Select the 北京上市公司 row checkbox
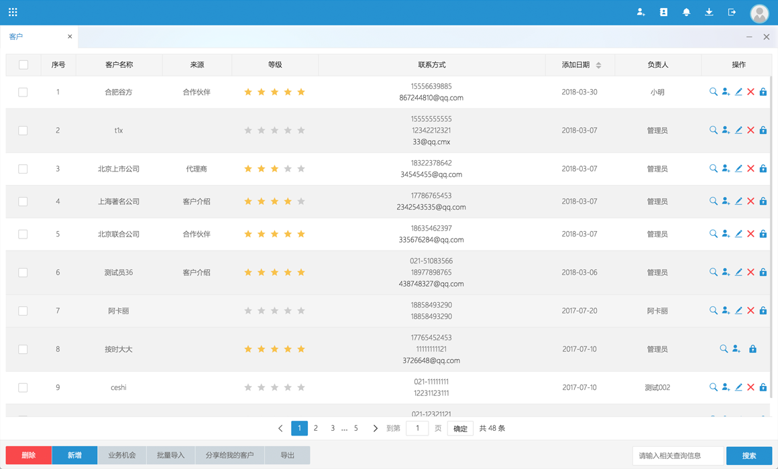778x469 pixels. [x=23, y=169]
